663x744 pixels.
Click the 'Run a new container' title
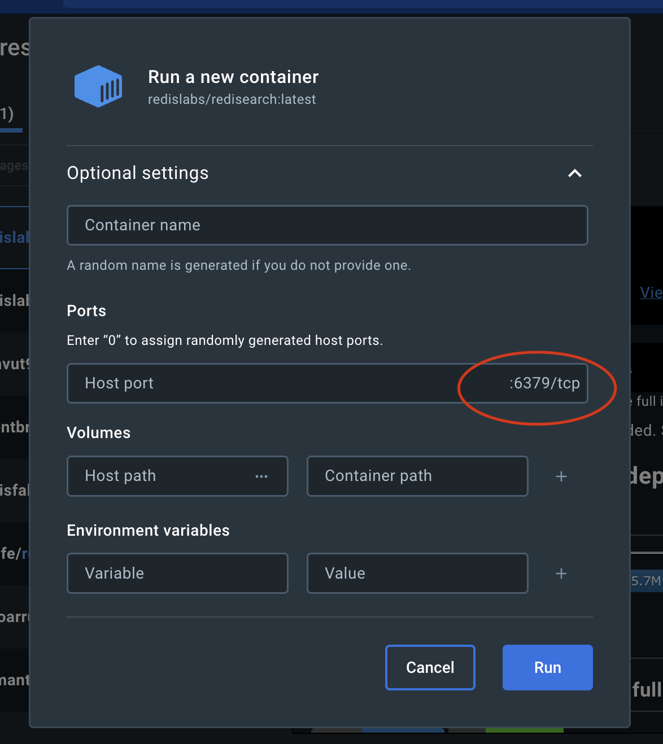(233, 77)
